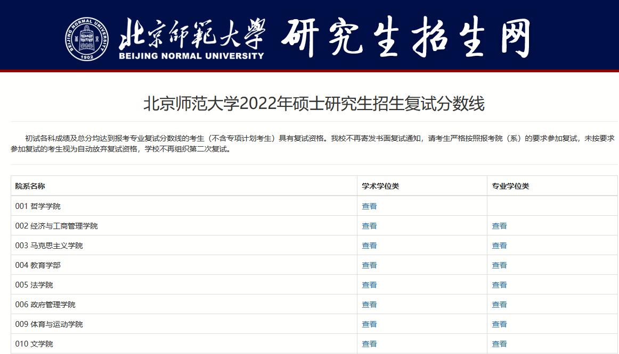View 学术学位类 line for 006 政府管理学院

pyautogui.click(x=369, y=304)
